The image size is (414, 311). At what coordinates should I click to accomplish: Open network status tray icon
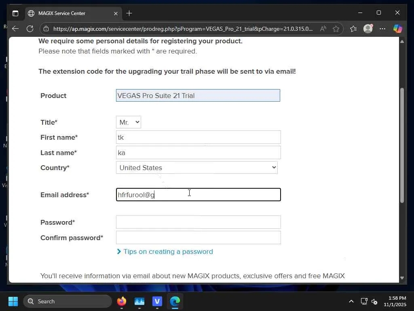364,301
